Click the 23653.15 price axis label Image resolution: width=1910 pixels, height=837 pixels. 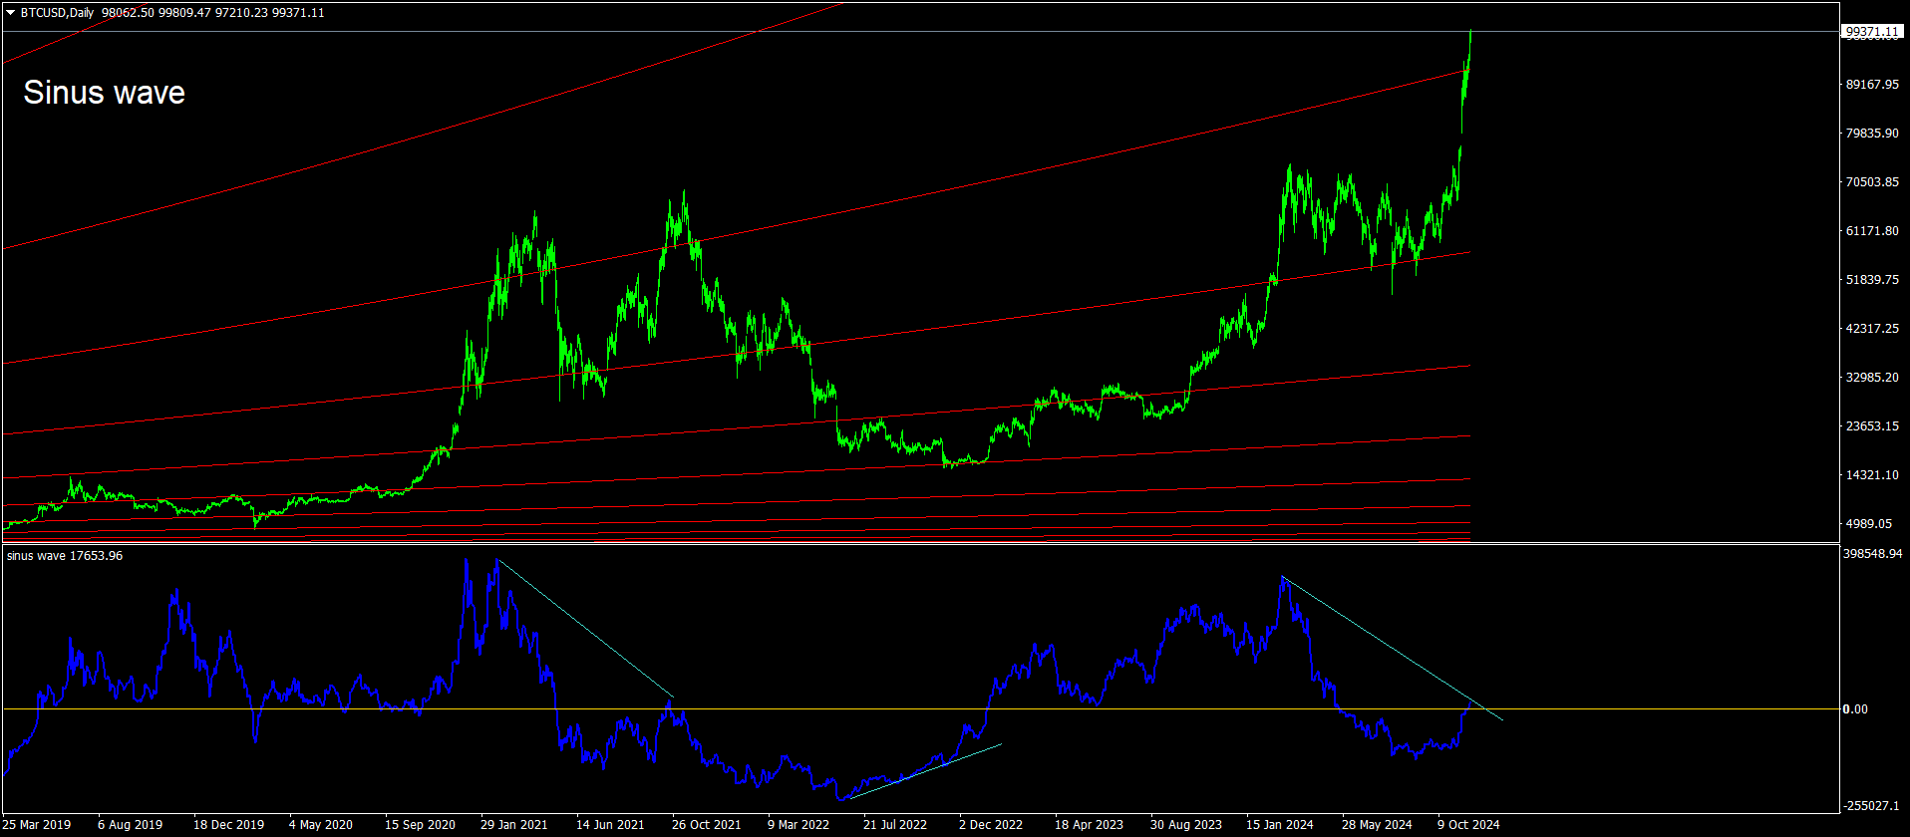click(1872, 426)
